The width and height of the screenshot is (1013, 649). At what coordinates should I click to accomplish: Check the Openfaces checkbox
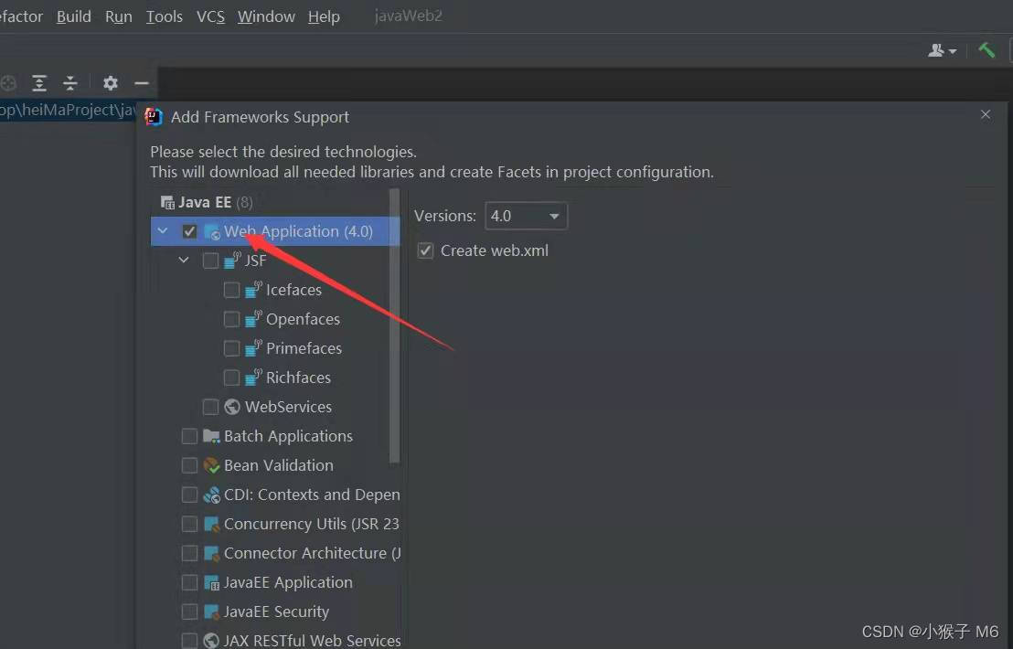(x=231, y=319)
